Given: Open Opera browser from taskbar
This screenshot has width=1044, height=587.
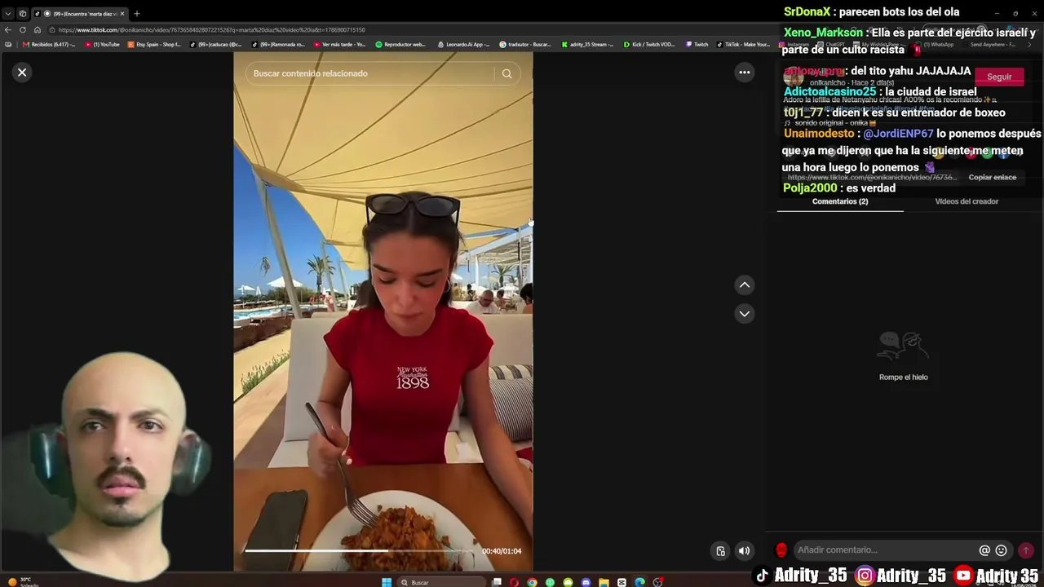Looking at the screenshot, I should tap(514, 582).
